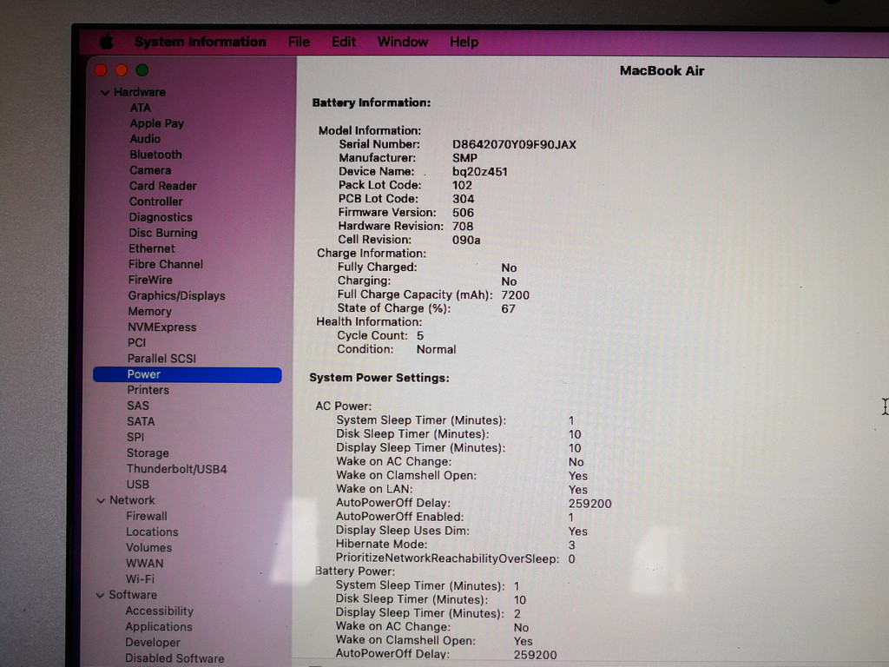The height and width of the screenshot is (667, 889).
Task: Select Apple Pay in the sidebar
Action: [x=156, y=123]
